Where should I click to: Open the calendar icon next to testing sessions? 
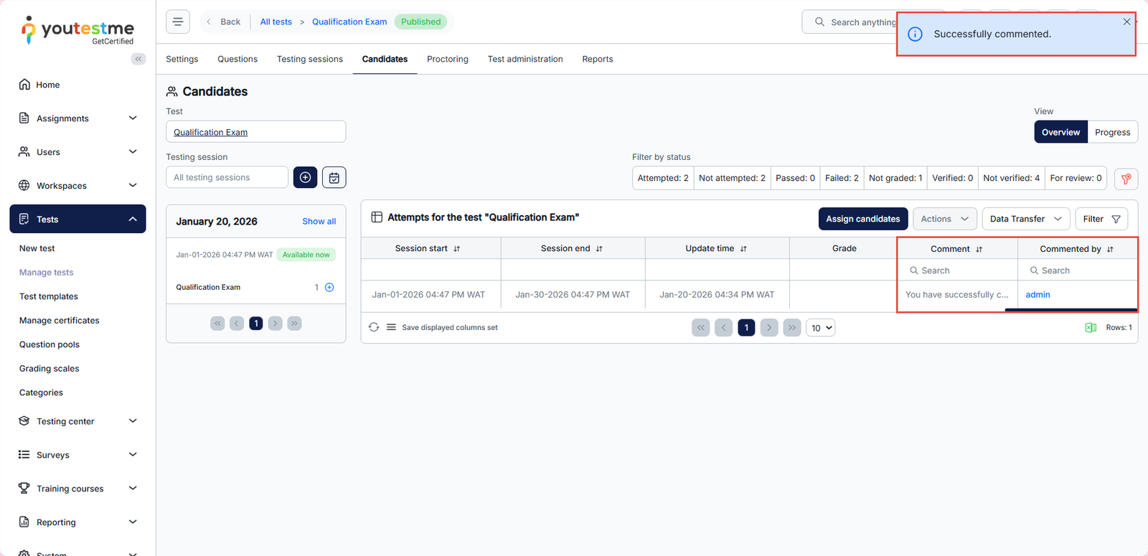point(334,177)
